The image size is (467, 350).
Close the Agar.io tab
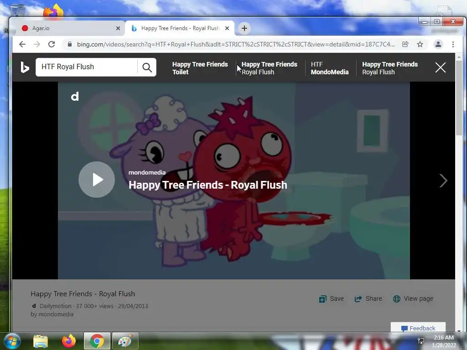[118, 28]
